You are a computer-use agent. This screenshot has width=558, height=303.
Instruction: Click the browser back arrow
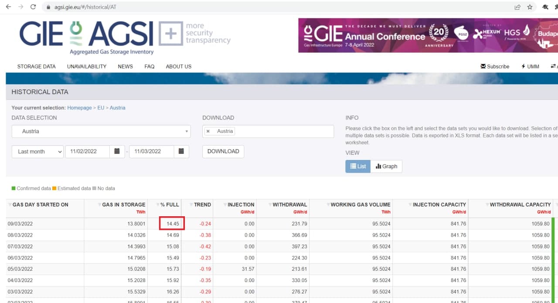point(8,7)
